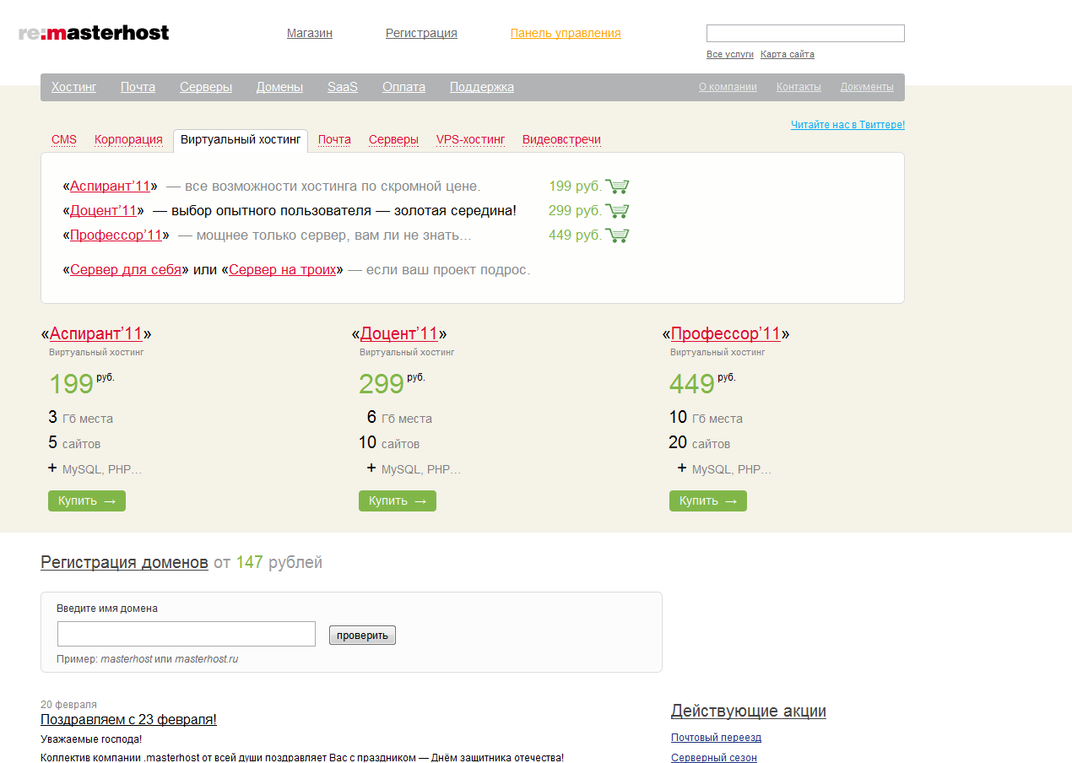The image size is (1072, 763).
Task: Open Аспирант'11 plan card heading
Action: (x=96, y=333)
